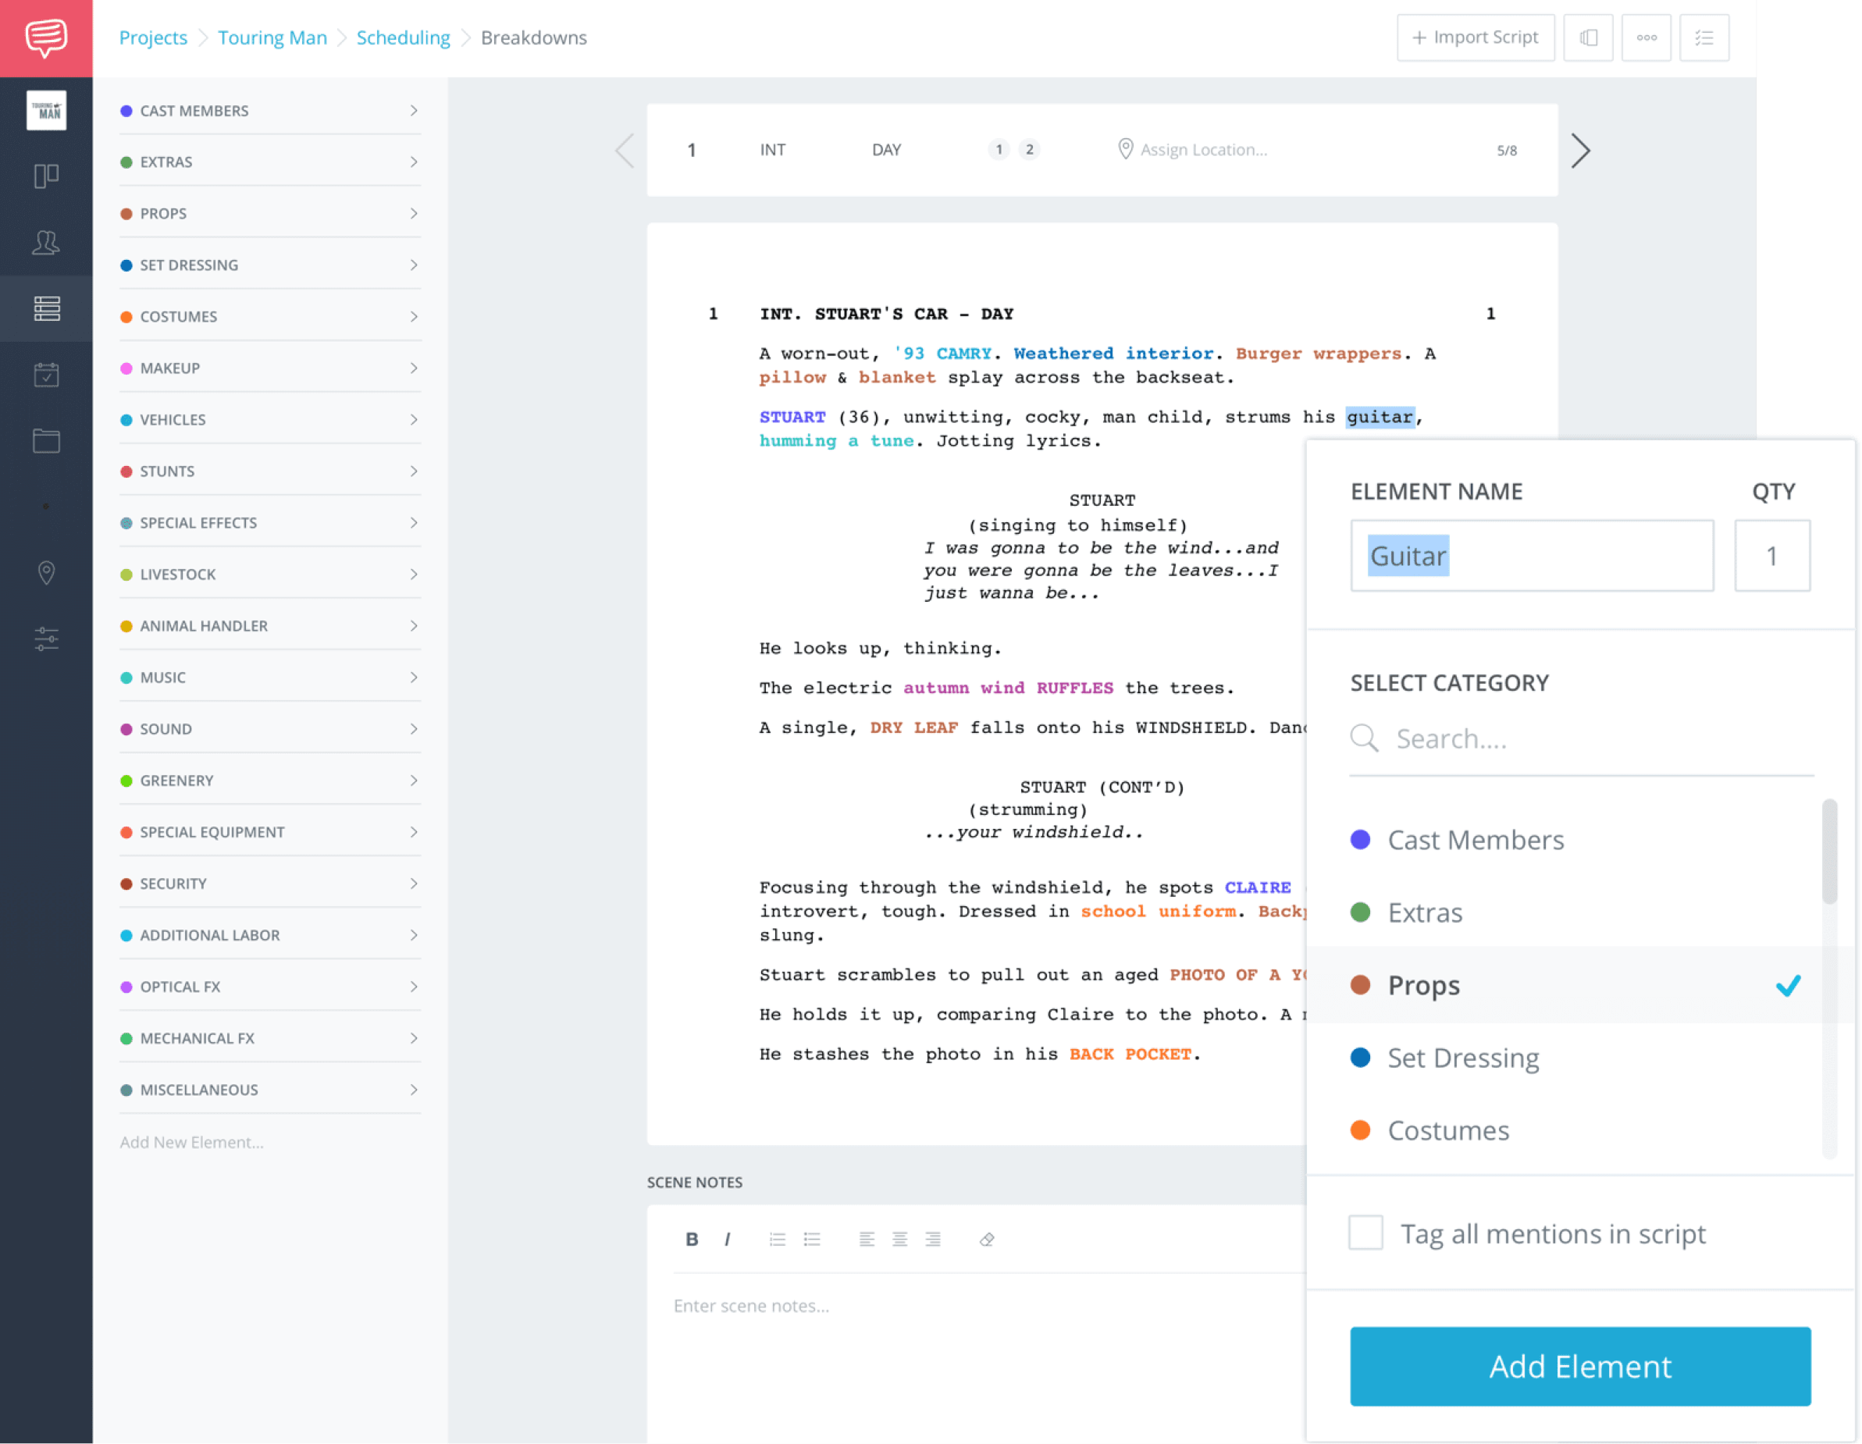Click Add New Element link
Image resolution: width=1862 pixels, height=1444 pixels.
click(x=191, y=1142)
